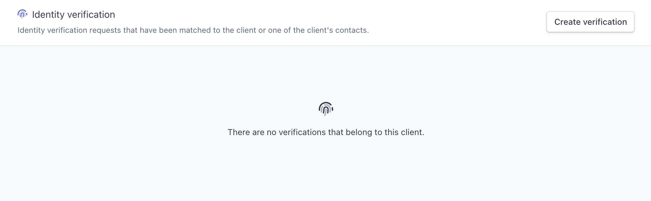Click the Create verification button
The image size is (651, 201).
tap(590, 22)
